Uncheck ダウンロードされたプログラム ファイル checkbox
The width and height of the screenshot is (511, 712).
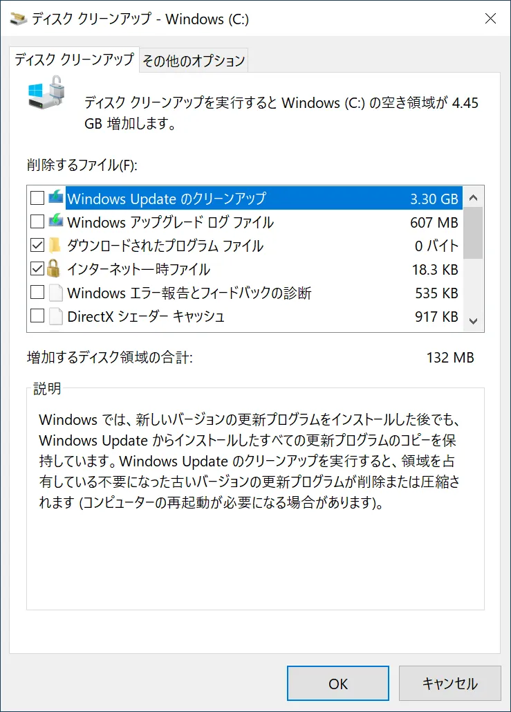37,245
